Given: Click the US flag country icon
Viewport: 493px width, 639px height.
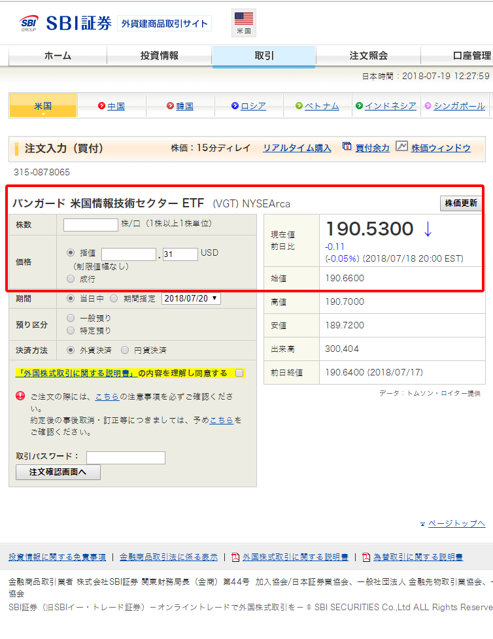Looking at the screenshot, I should pos(244,23).
